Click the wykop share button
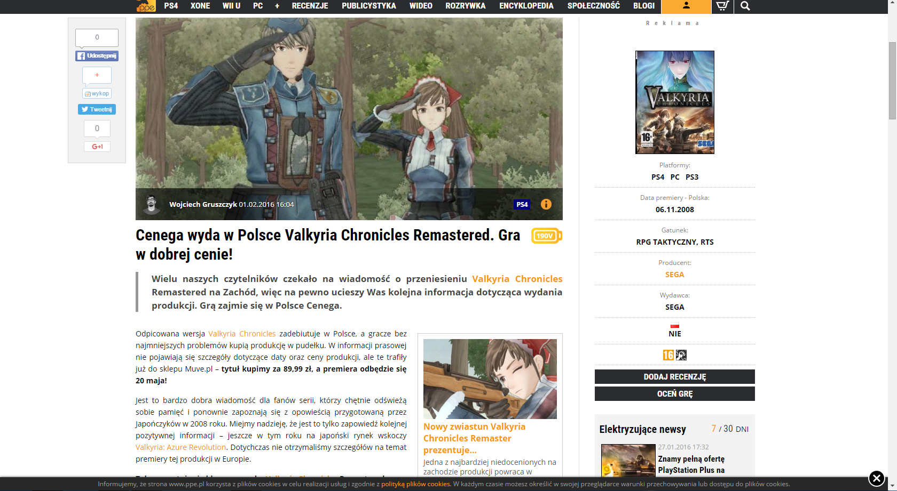The width and height of the screenshot is (897, 491). (x=97, y=94)
